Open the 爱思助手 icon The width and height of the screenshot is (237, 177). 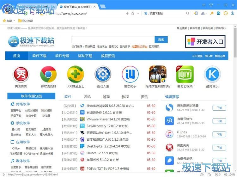click(130, 74)
